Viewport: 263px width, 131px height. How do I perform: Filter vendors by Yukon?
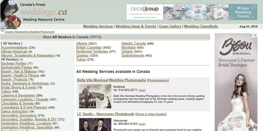point(81,60)
